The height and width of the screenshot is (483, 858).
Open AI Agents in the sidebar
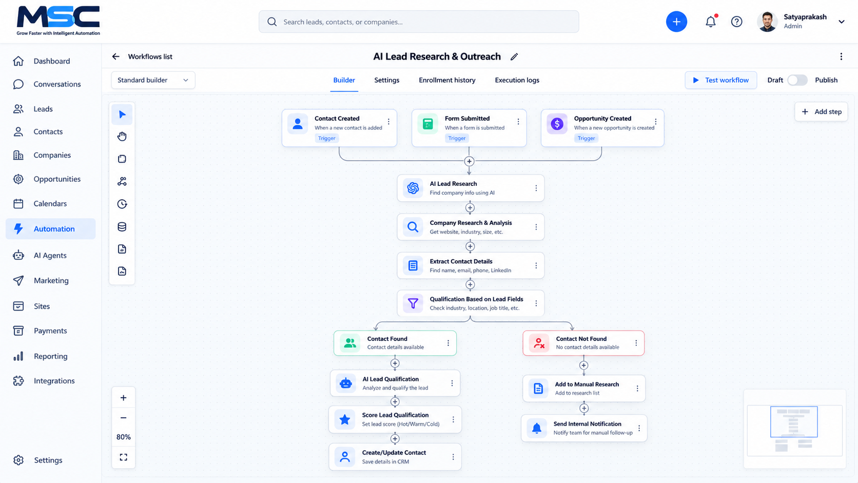pos(50,255)
